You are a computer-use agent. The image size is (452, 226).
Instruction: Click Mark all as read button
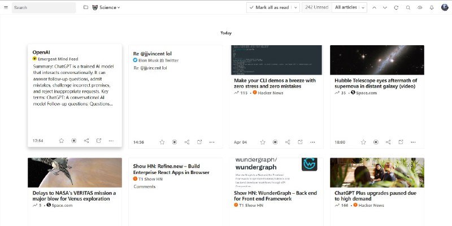(x=270, y=7)
